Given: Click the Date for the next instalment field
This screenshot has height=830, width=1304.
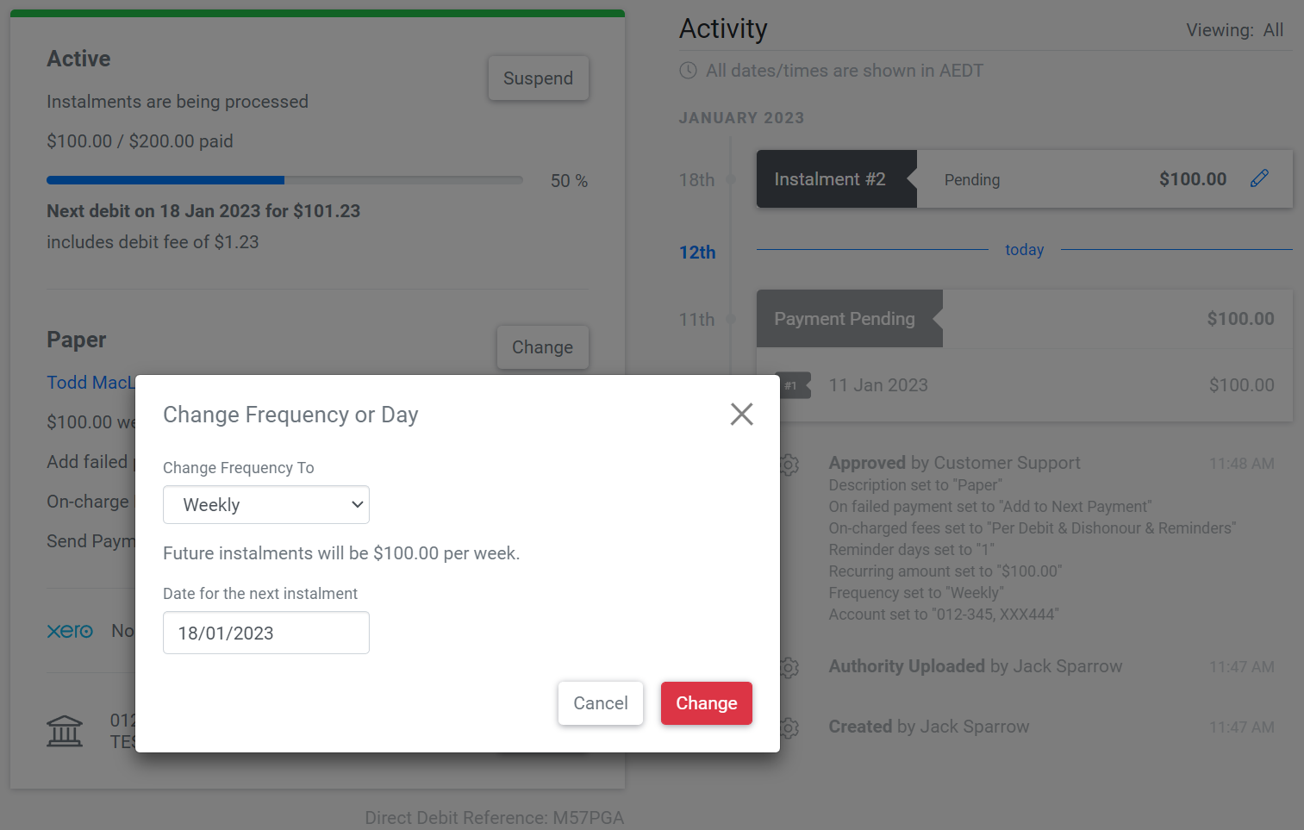Looking at the screenshot, I should pyautogui.click(x=266, y=633).
